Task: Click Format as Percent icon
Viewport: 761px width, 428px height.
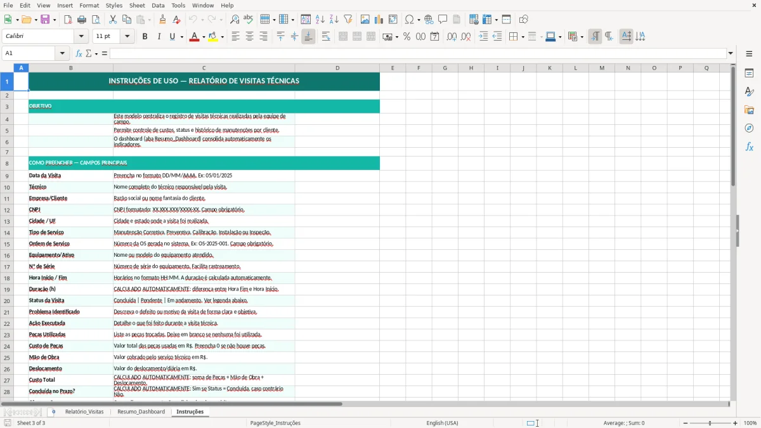Action: [x=407, y=37]
